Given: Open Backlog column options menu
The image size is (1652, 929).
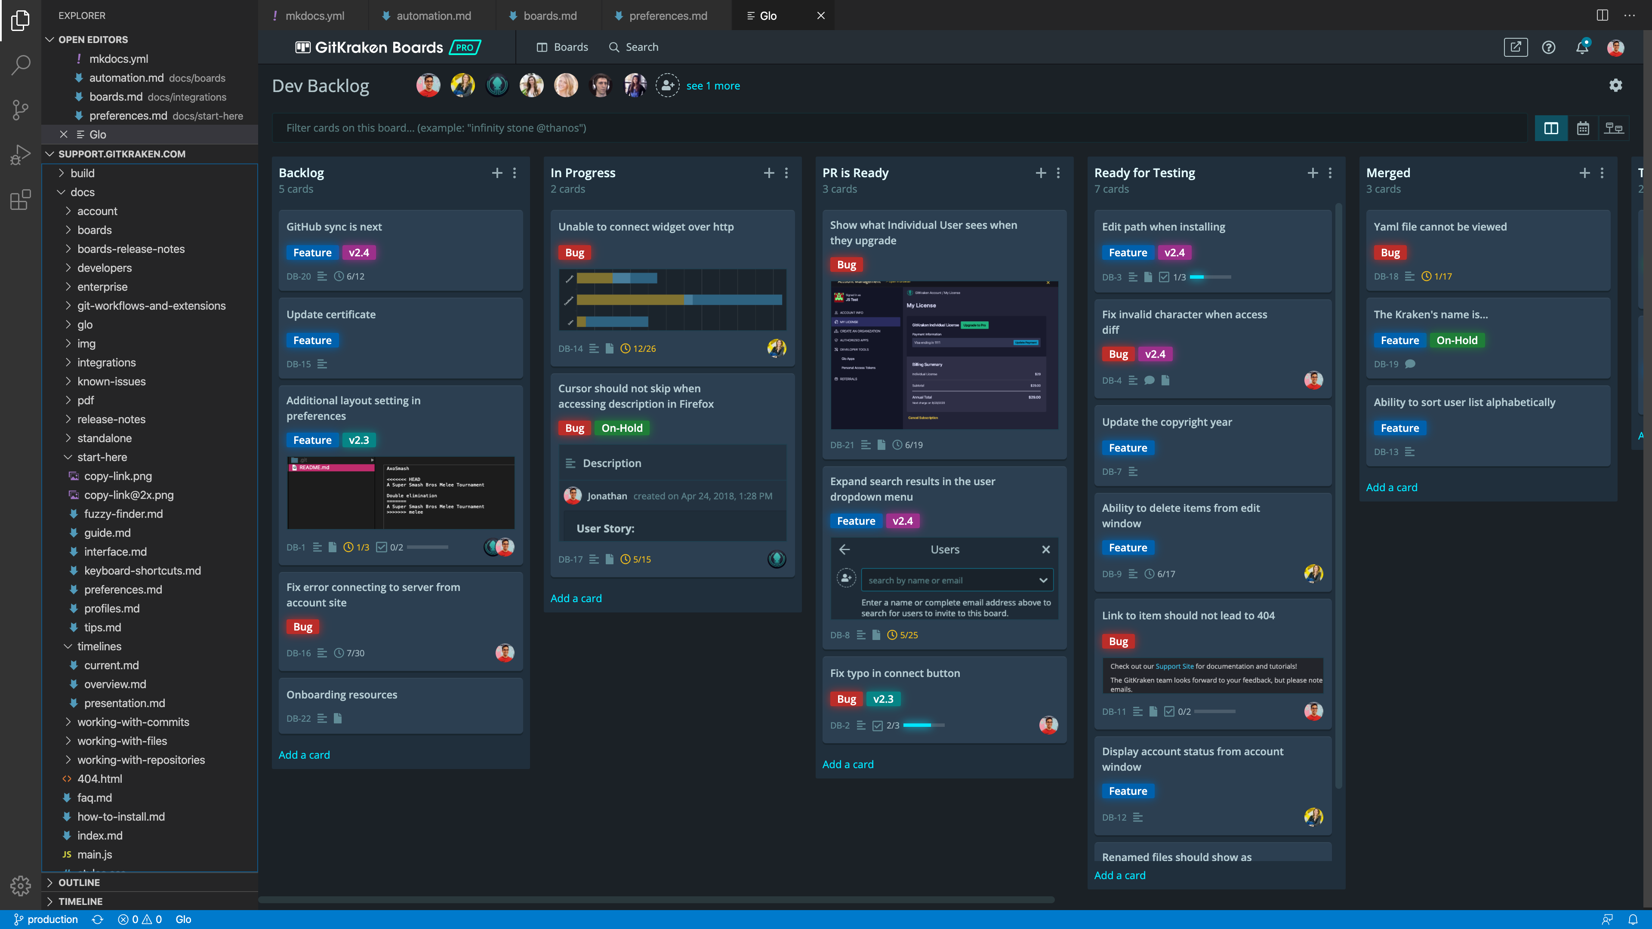Looking at the screenshot, I should [x=515, y=173].
